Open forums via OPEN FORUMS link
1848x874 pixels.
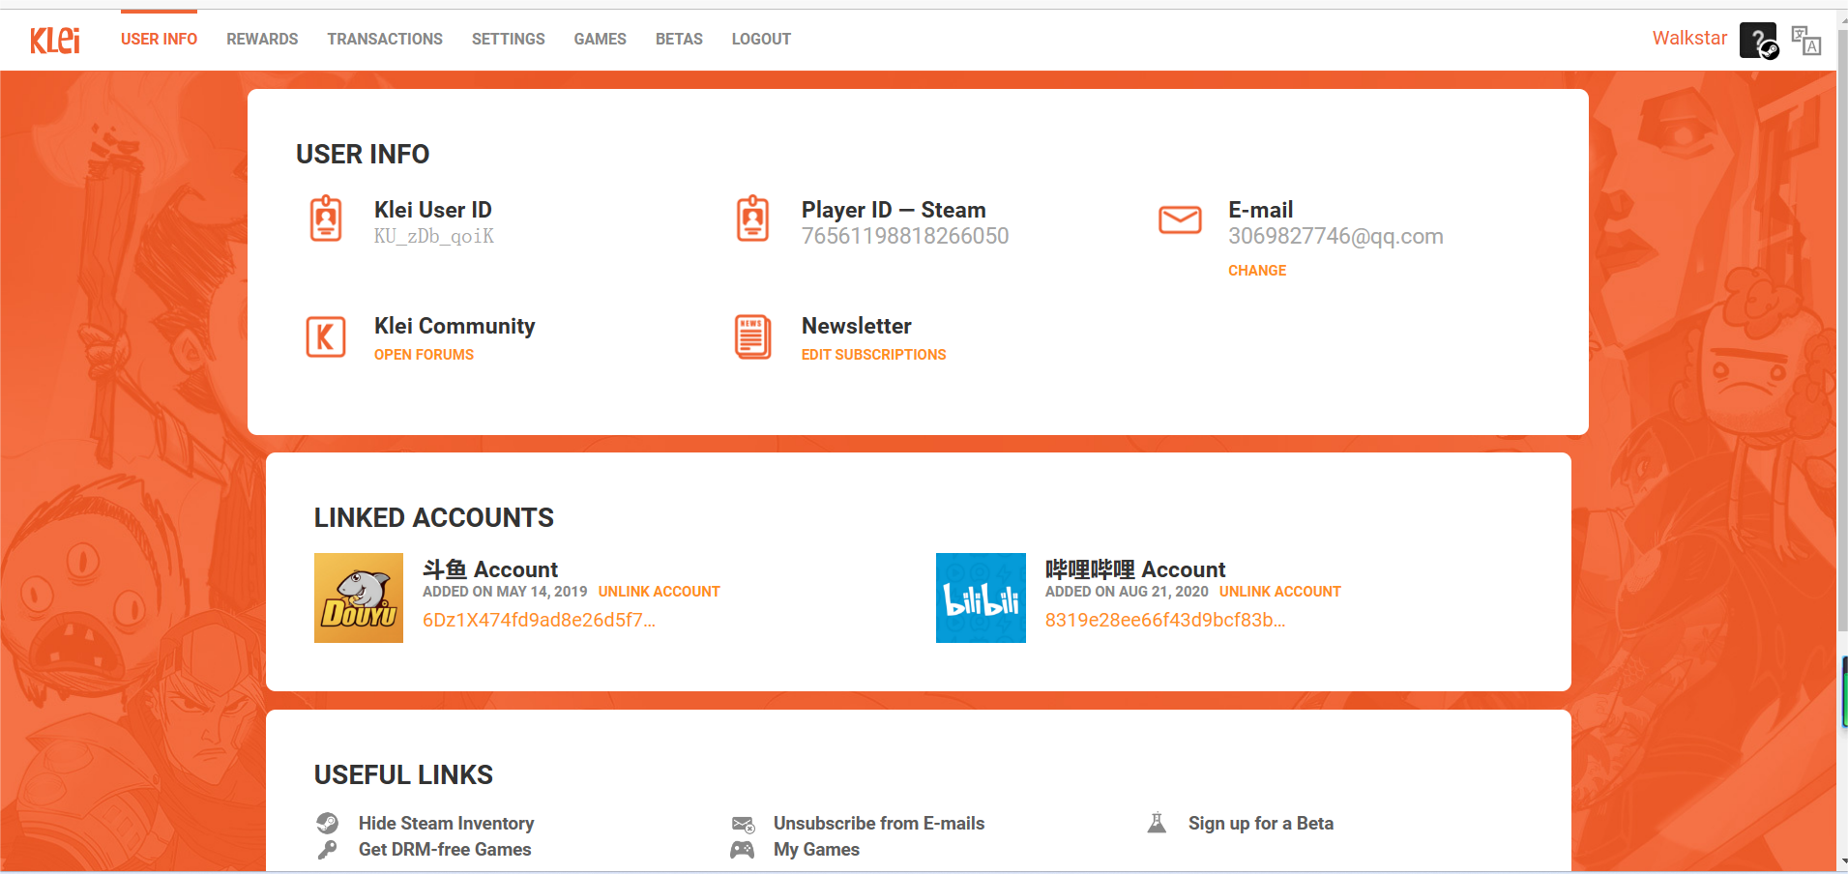424,355
